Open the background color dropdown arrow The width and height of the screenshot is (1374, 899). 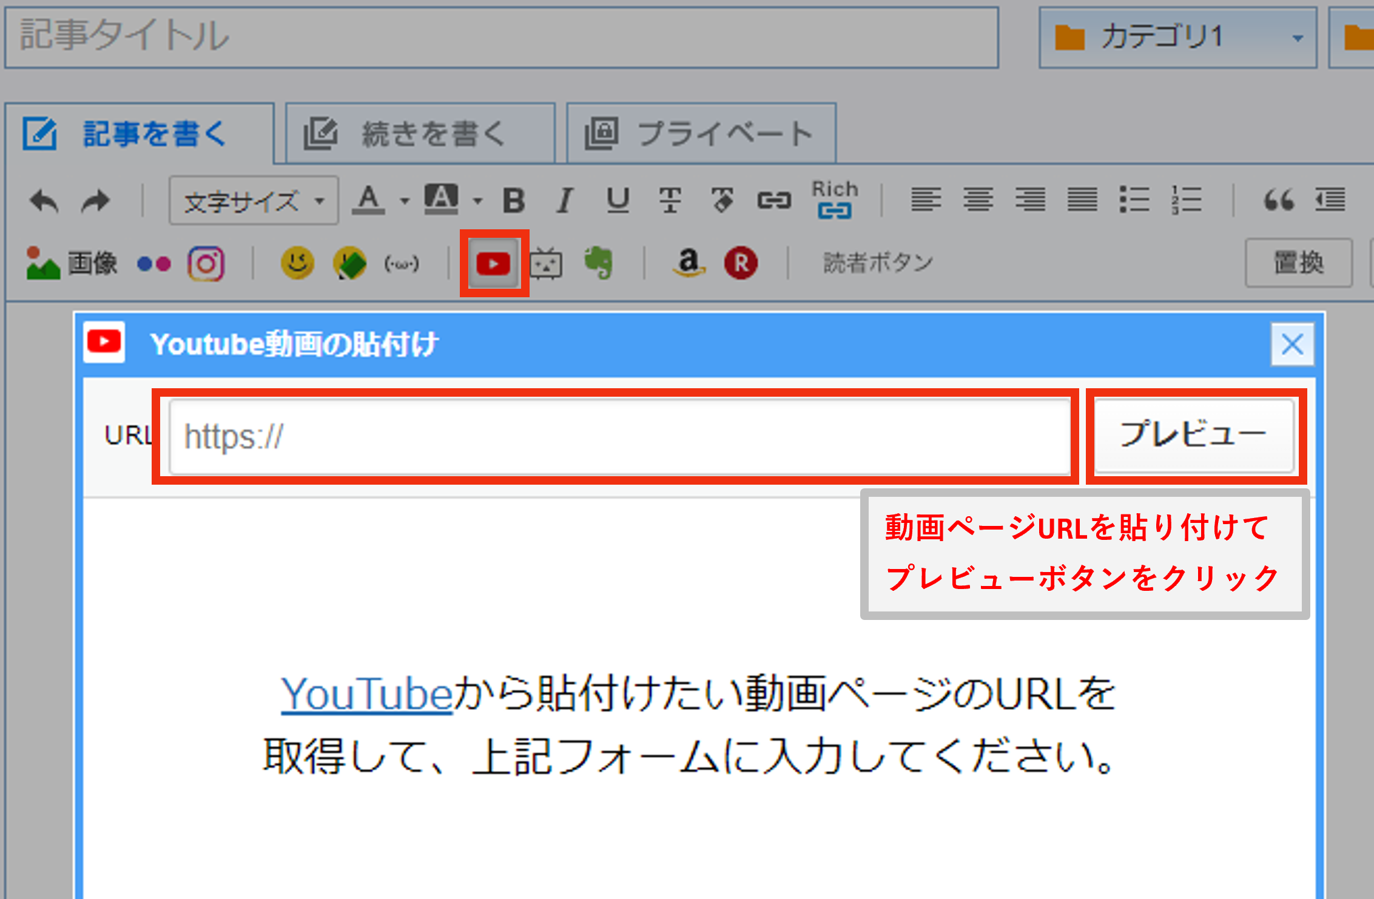coord(478,201)
